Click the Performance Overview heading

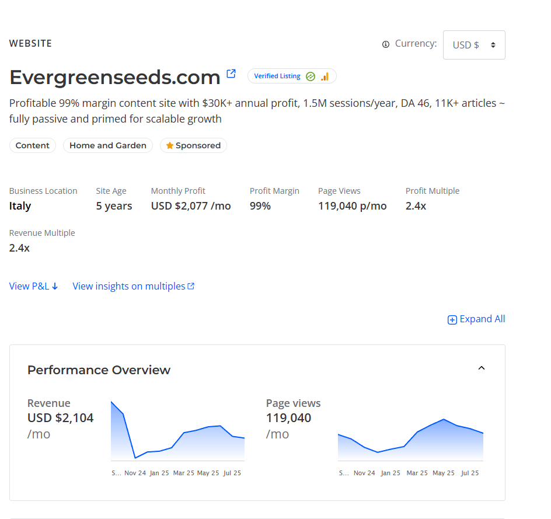click(99, 370)
